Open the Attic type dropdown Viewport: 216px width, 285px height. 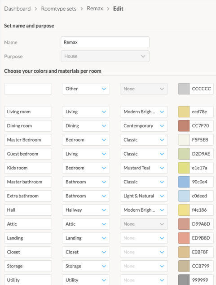pyautogui.click(x=86, y=224)
